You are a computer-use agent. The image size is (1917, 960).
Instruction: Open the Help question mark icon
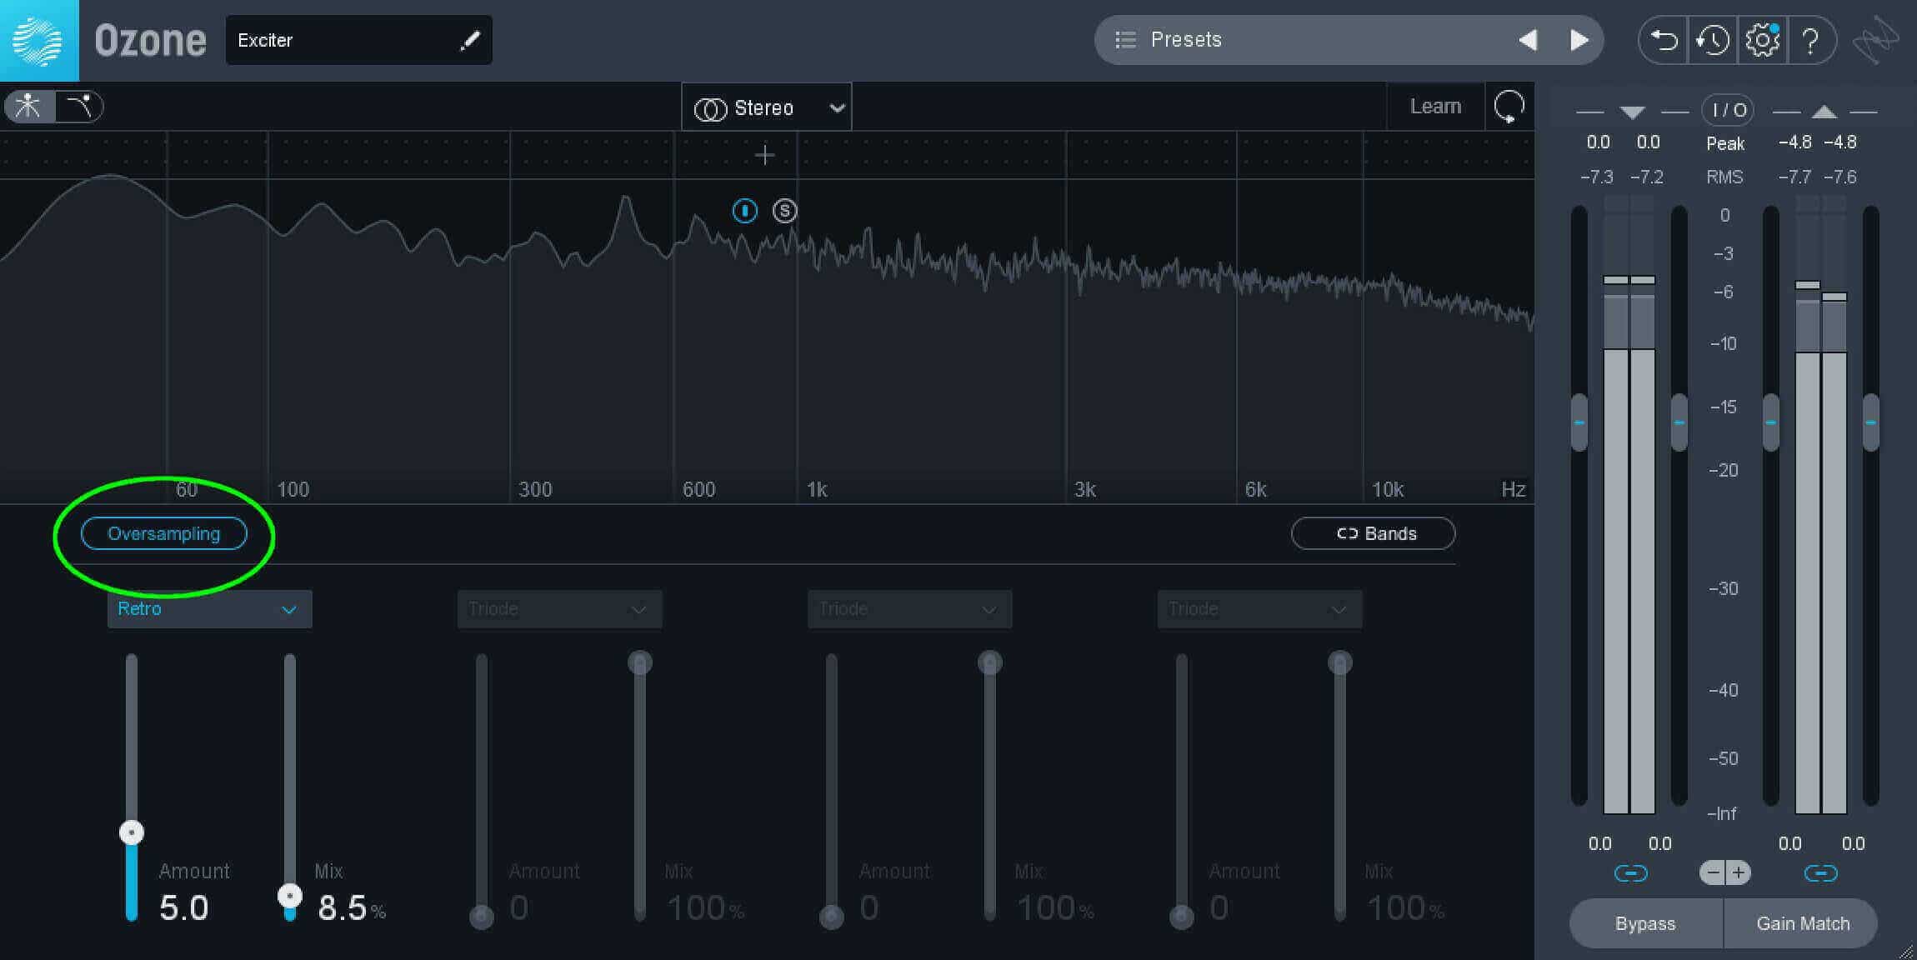[1810, 40]
